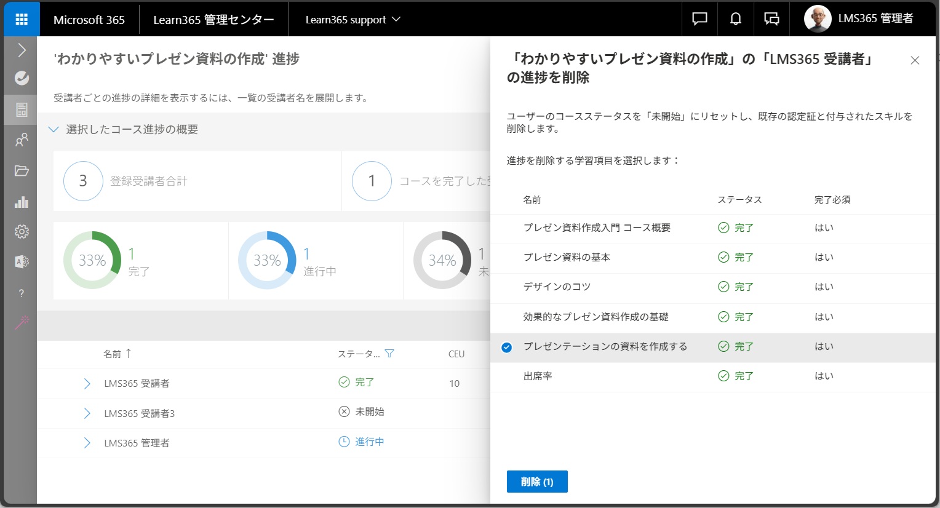Click the 33% 完了 donut chart
Viewport: 940px width, 508px height.
[92, 260]
